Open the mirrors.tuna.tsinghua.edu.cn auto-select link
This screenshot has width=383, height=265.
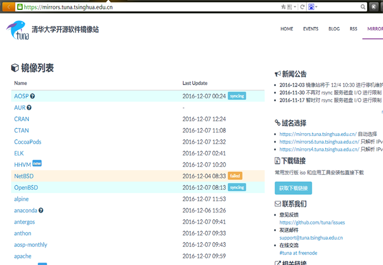point(318,134)
